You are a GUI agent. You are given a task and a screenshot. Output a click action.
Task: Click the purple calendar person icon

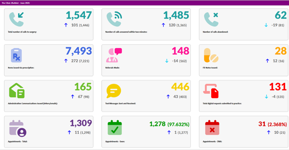click(x=18, y=129)
